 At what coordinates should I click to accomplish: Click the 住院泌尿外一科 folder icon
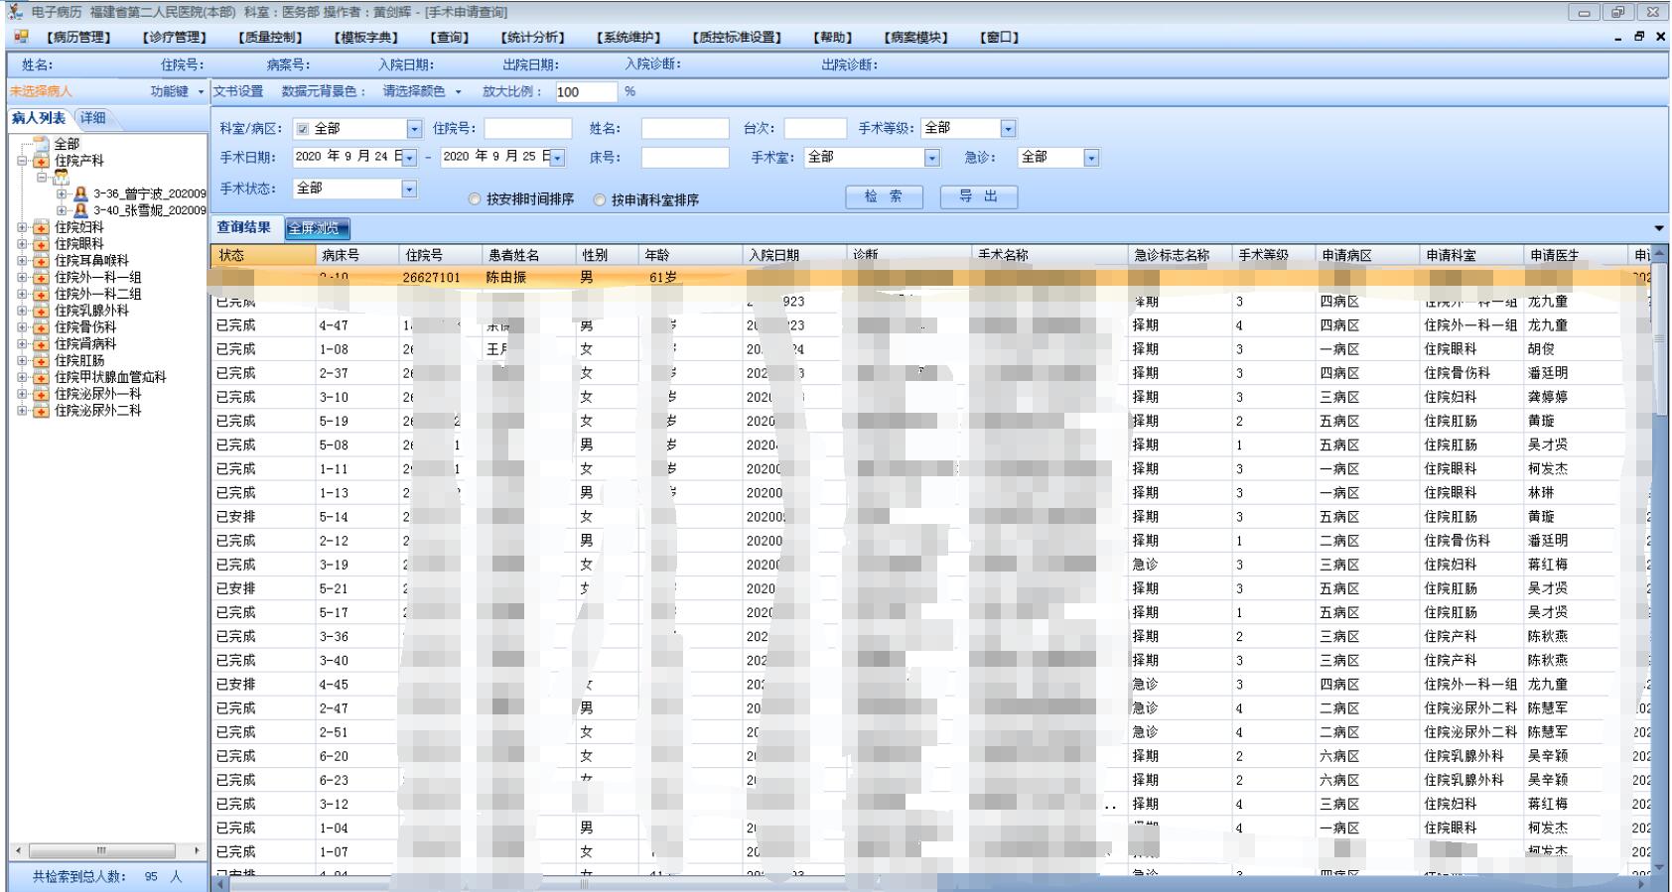coord(41,394)
